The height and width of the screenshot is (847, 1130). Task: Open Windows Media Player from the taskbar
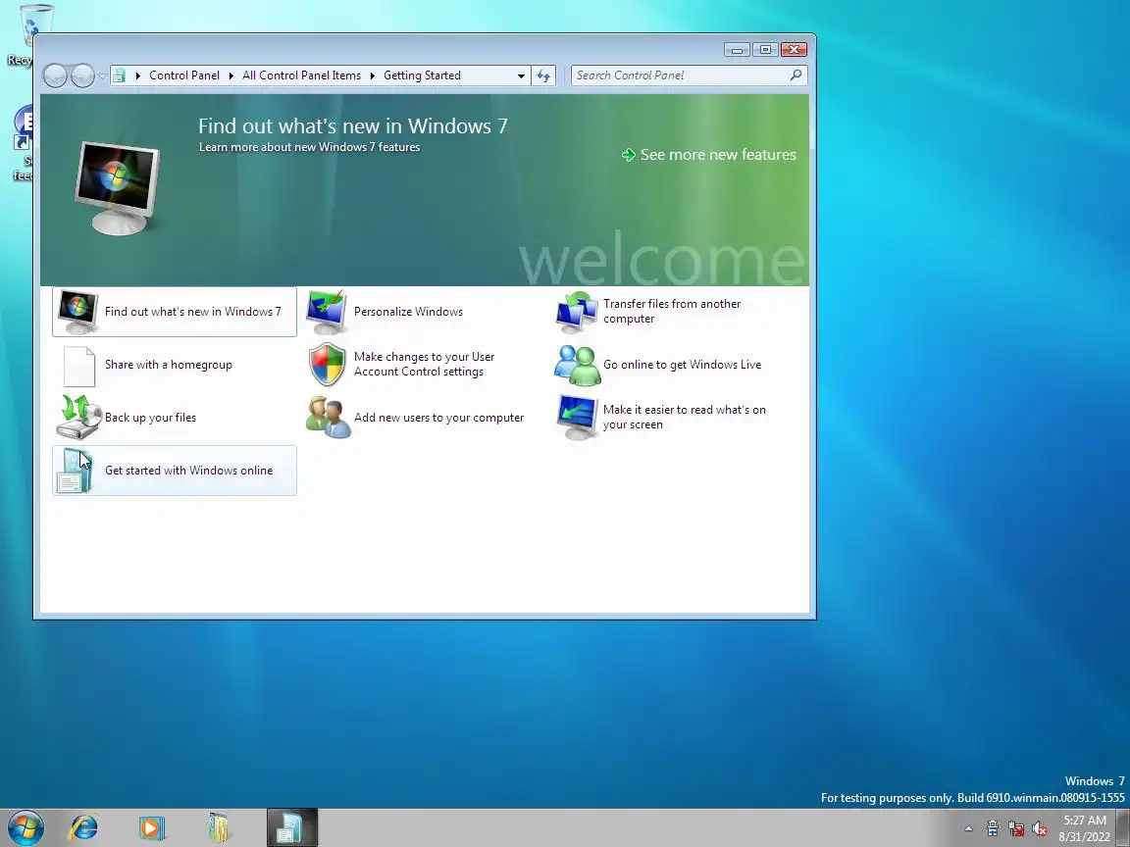pos(151,827)
